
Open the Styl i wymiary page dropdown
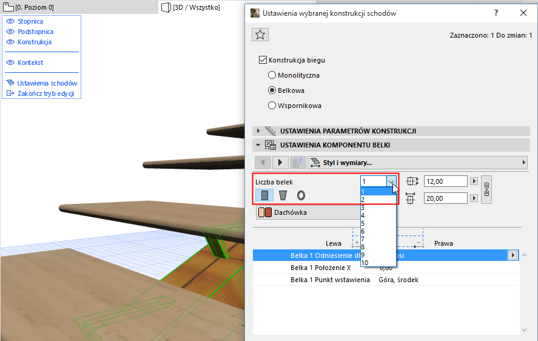[417, 163]
